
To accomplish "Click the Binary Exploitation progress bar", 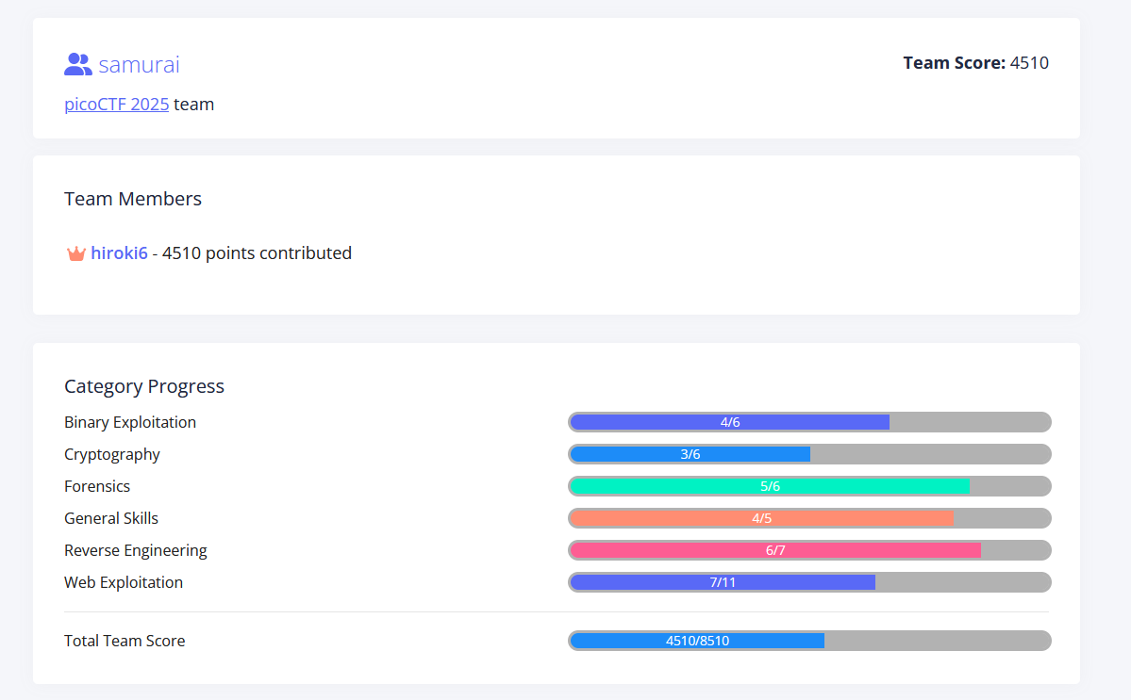I will coord(809,422).
